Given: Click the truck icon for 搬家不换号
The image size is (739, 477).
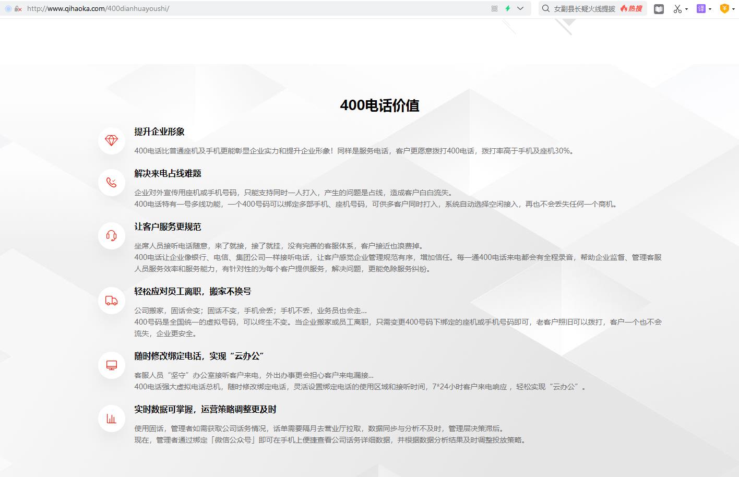Looking at the screenshot, I should (x=111, y=301).
